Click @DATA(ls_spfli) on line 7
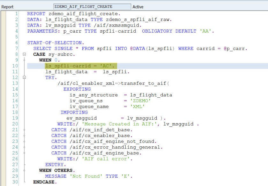 [152, 49]
